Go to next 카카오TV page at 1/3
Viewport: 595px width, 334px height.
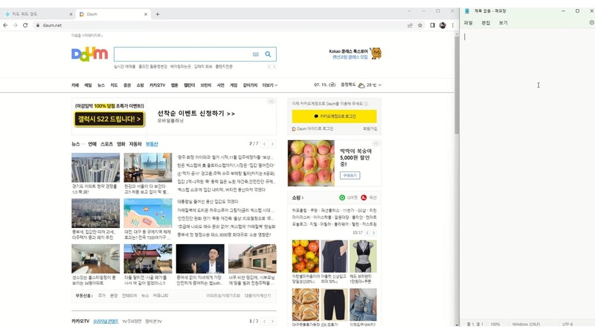272,321
